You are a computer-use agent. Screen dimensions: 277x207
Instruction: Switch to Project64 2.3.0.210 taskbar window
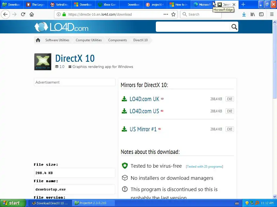point(94,203)
